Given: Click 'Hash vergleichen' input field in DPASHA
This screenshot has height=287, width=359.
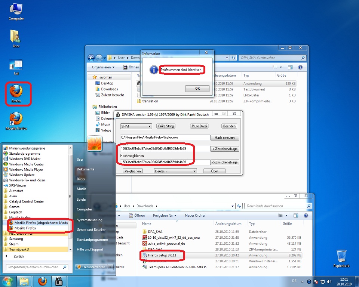Looking at the screenshot, I should click(165, 162).
